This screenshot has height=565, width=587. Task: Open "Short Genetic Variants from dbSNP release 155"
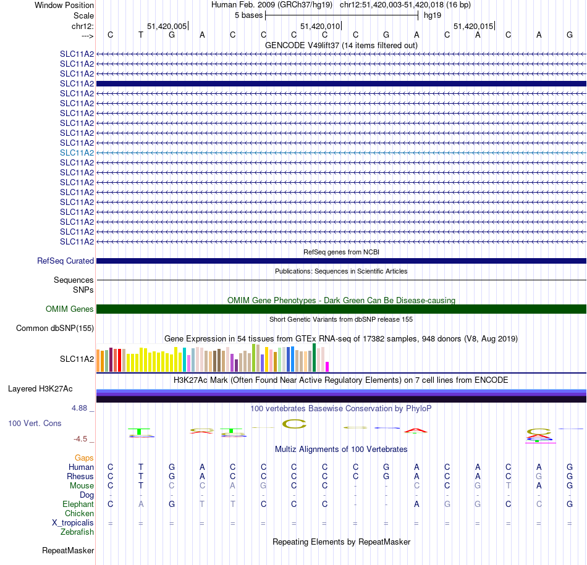click(x=341, y=319)
